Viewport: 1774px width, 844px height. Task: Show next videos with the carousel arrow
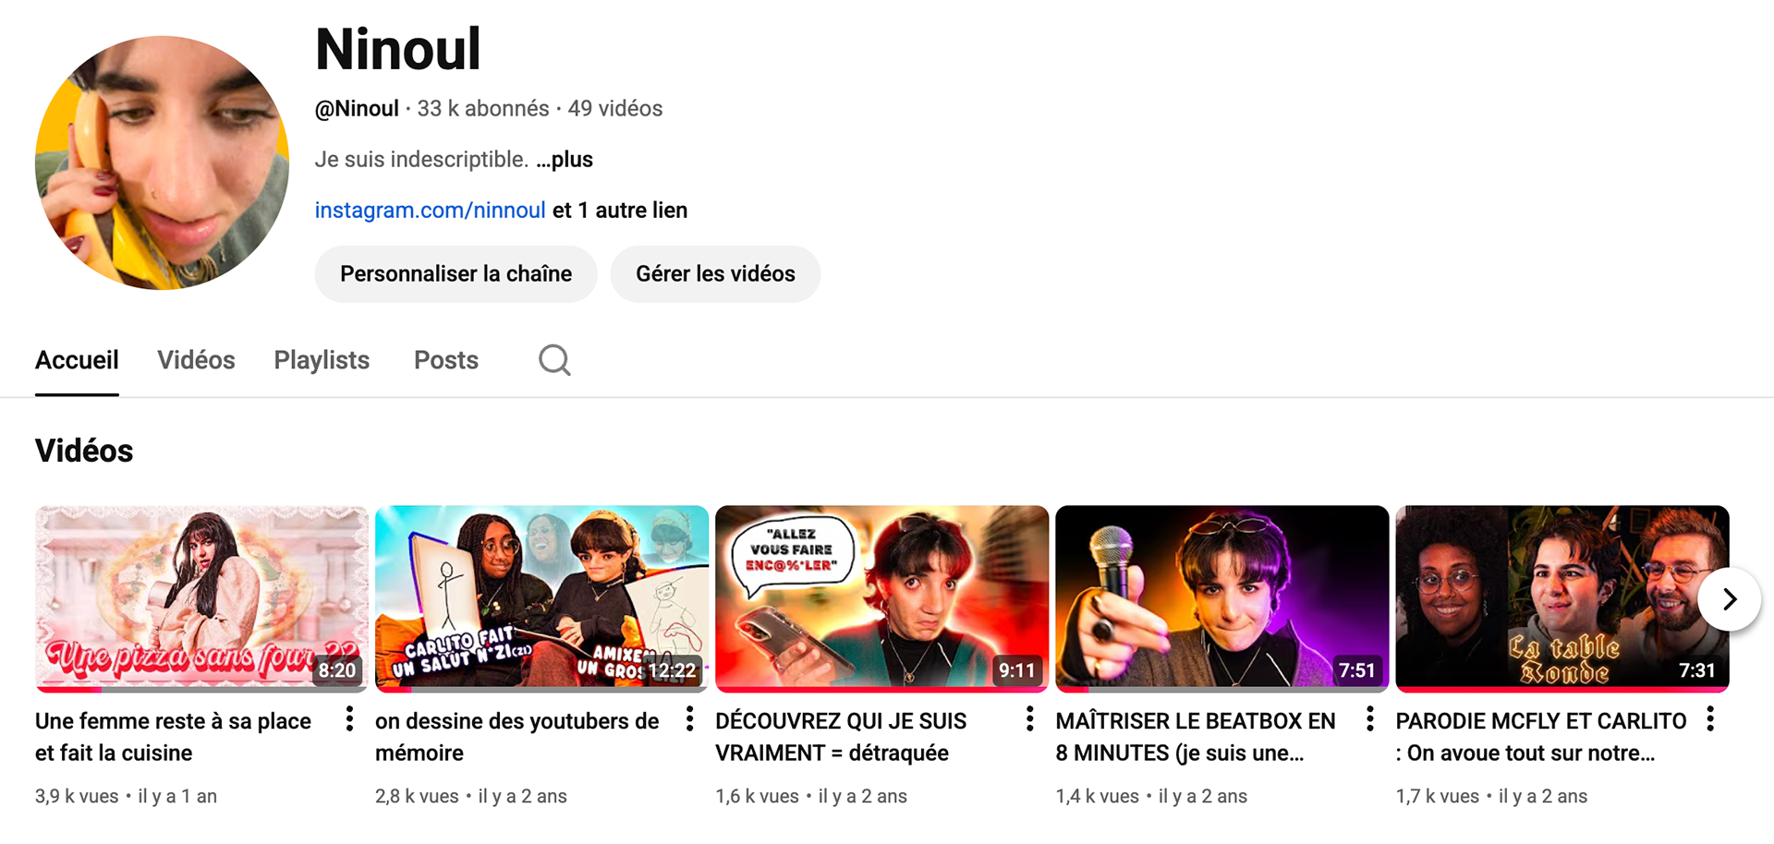pyautogui.click(x=1730, y=599)
